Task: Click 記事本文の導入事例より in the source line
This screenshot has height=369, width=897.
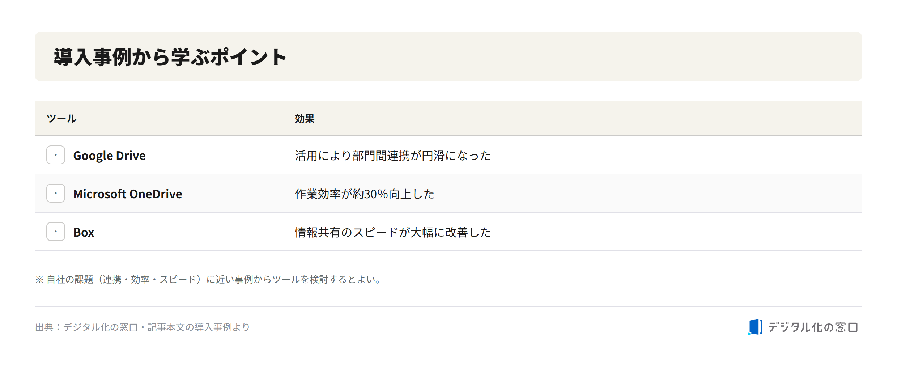Action: 199,327
